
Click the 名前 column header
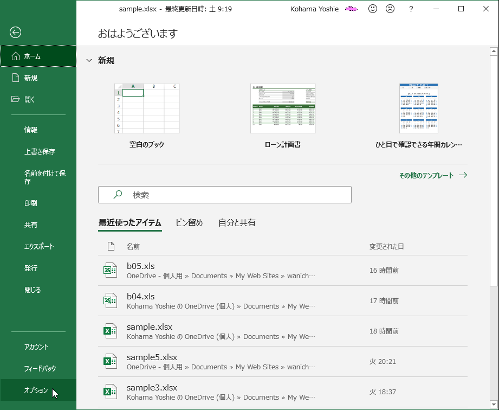(x=133, y=246)
